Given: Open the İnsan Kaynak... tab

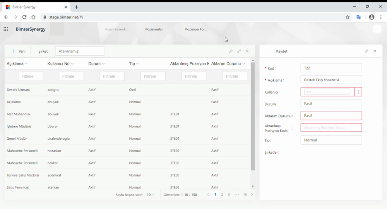Looking at the screenshot, I should tap(117, 29).
